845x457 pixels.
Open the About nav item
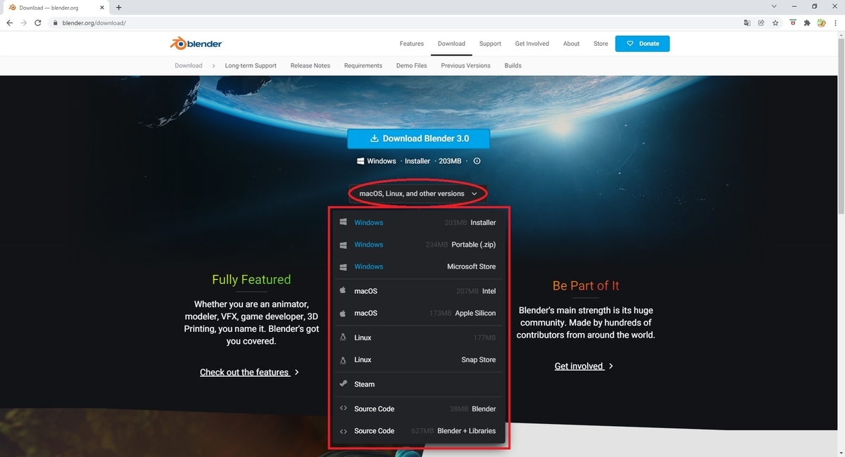pyautogui.click(x=571, y=44)
